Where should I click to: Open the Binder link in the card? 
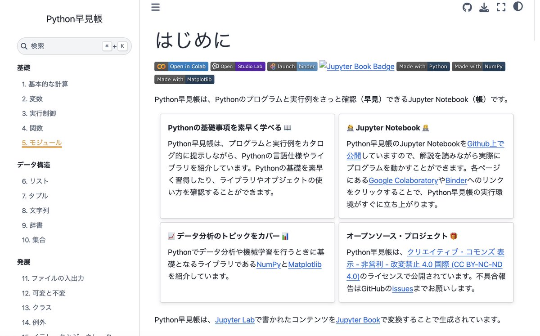tap(456, 180)
